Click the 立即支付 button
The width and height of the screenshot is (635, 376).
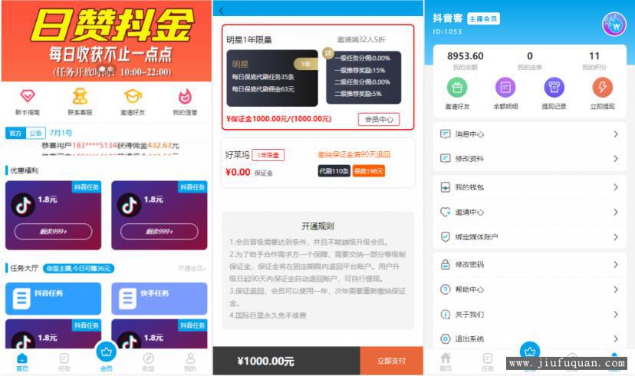(x=391, y=361)
